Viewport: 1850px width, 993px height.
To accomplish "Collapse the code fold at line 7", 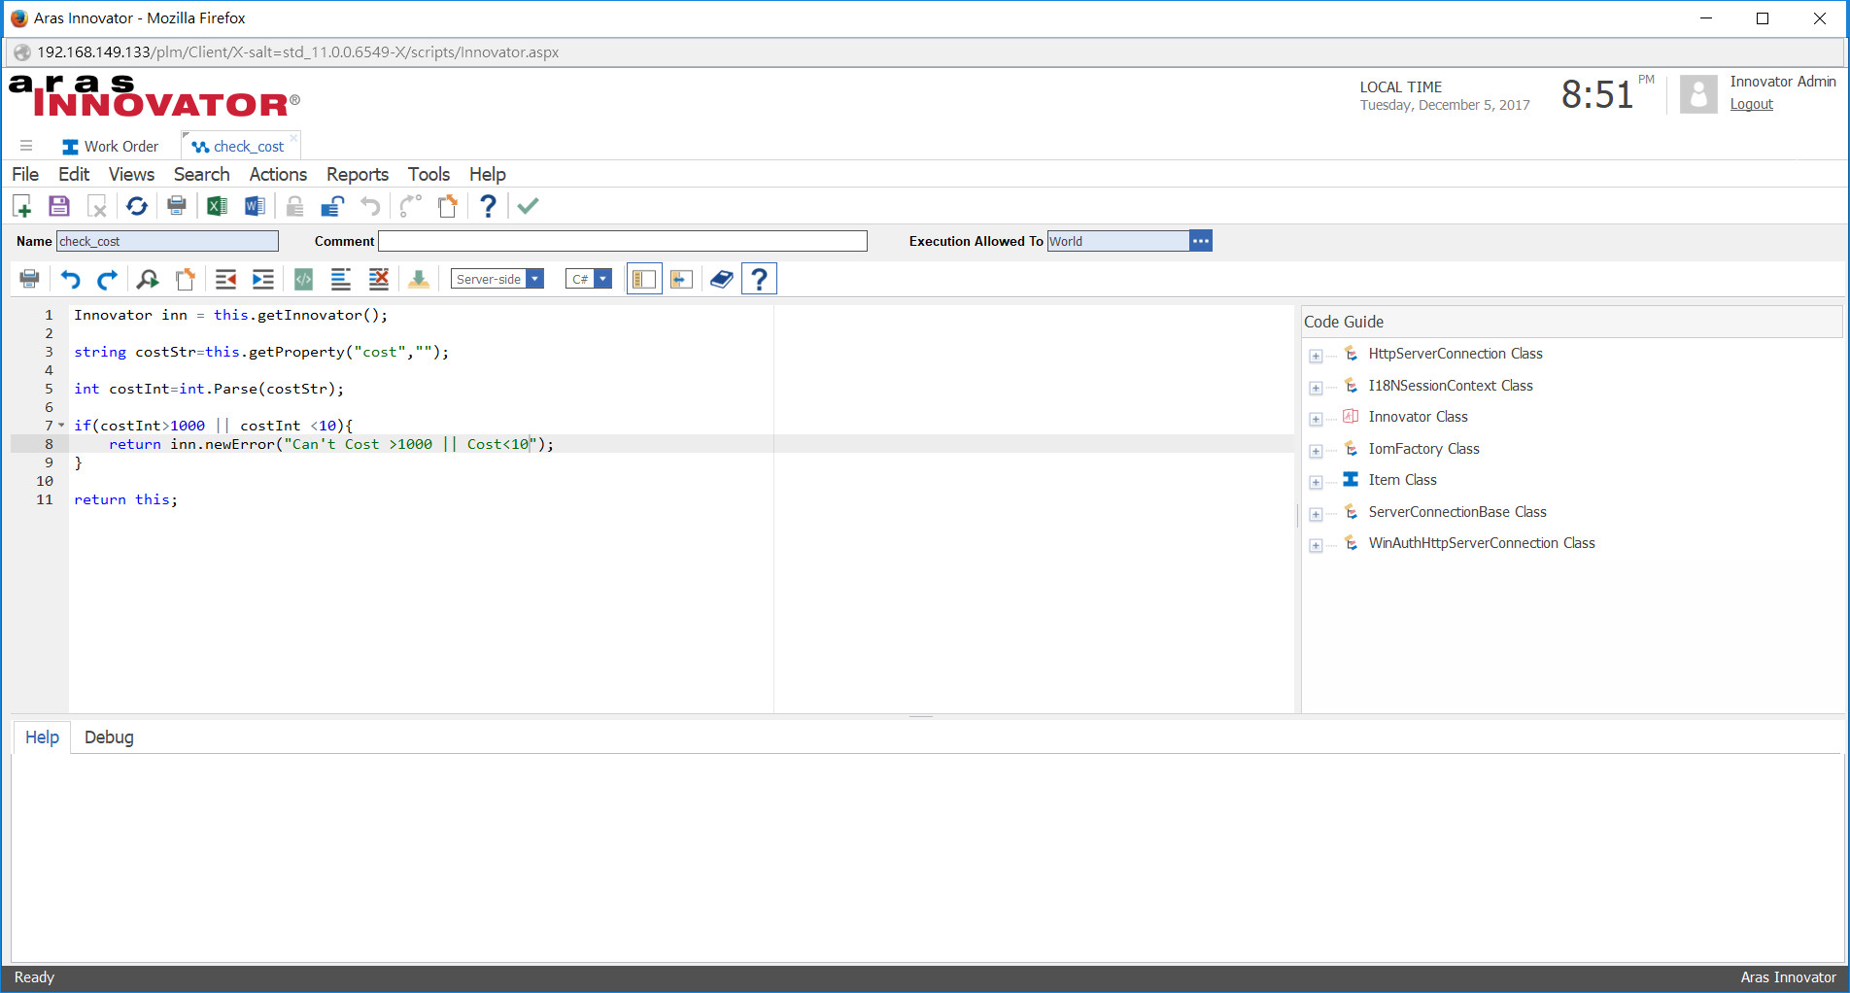I will 61,426.
